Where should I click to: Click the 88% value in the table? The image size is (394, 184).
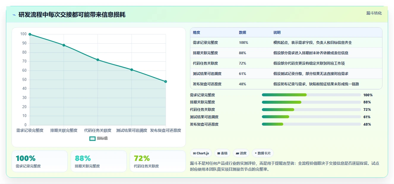[243, 53]
